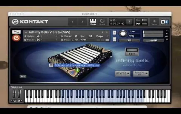Mute the instrument with the M button

click(114, 39)
